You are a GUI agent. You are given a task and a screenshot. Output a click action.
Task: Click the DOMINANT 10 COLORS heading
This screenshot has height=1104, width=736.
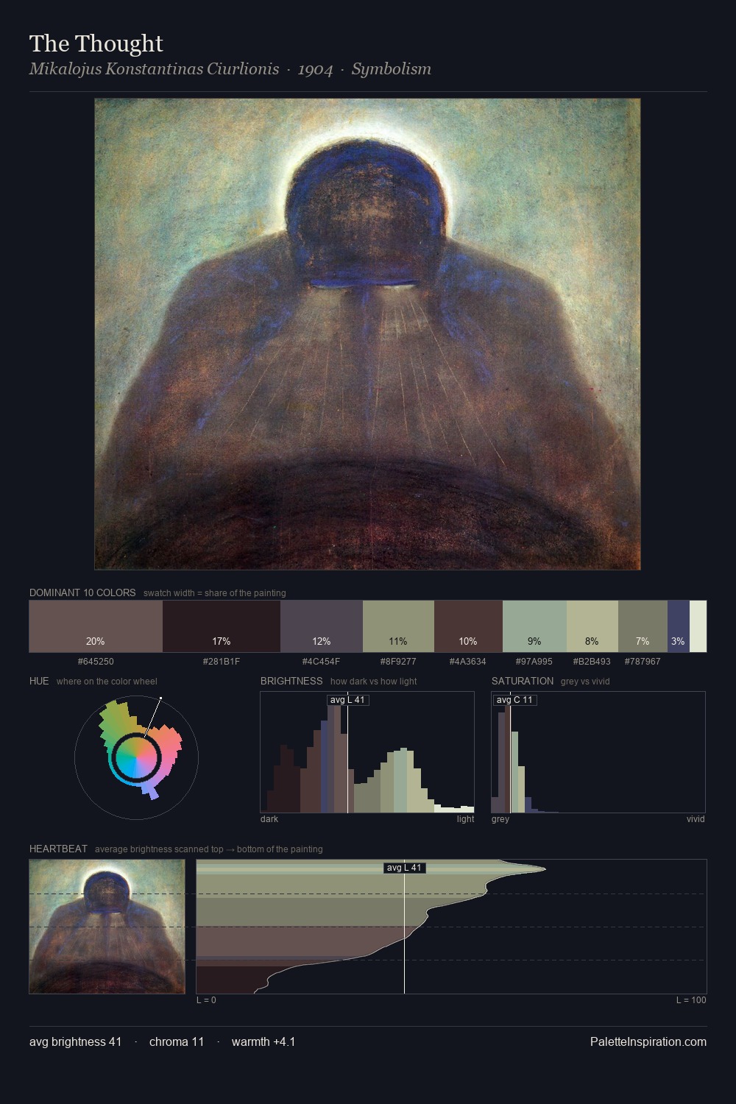pos(82,592)
